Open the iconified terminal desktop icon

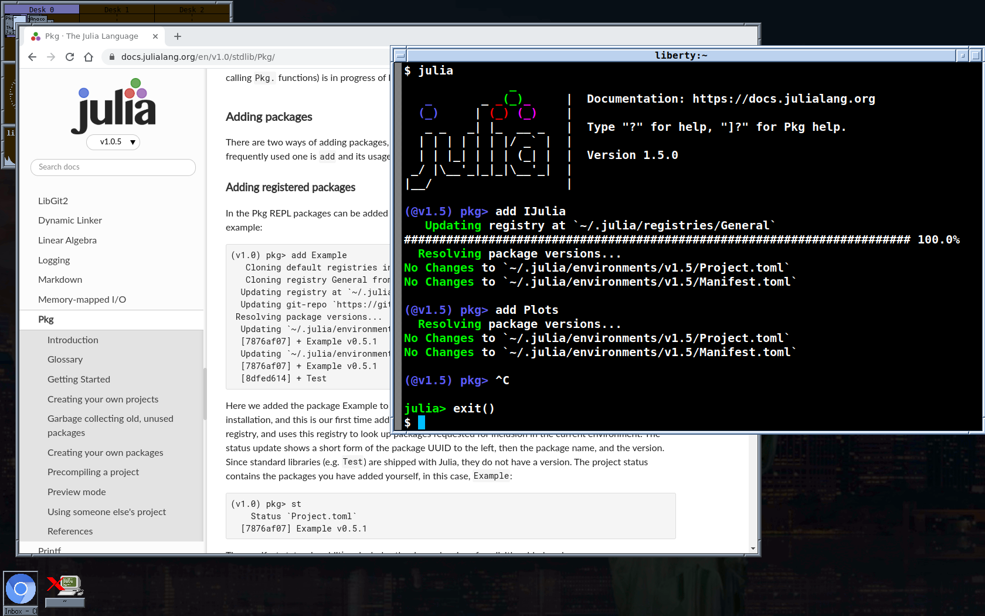(x=65, y=588)
